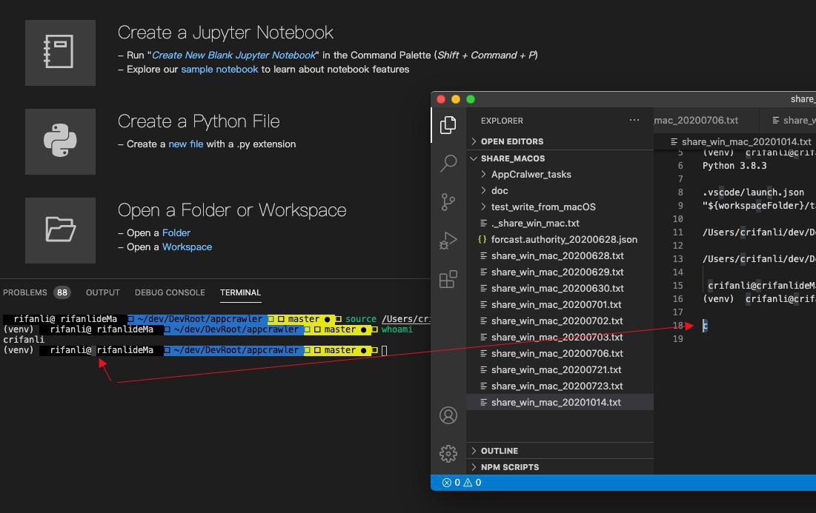Open the Run and Debug view icon
816x513 pixels.
pyautogui.click(x=448, y=241)
